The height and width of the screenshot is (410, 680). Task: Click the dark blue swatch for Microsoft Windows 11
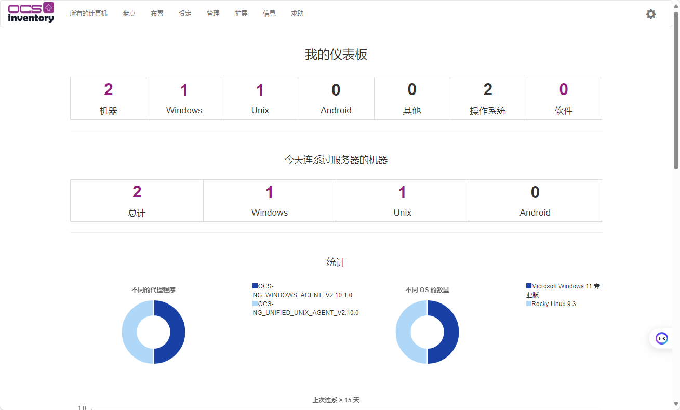pyautogui.click(x=529, y=286)
